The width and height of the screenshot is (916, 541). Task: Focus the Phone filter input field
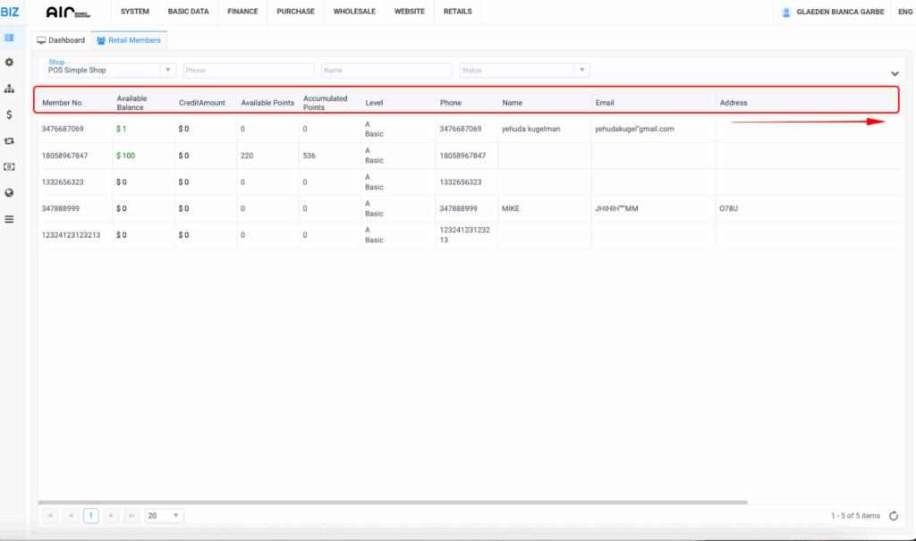248,70
